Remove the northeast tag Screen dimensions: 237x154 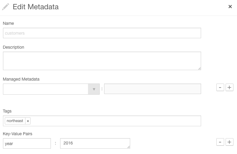28,121
